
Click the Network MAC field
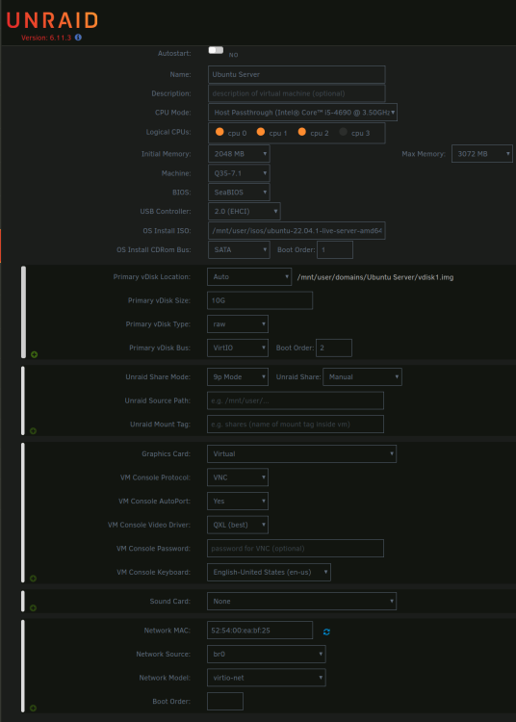coord(260,630)
